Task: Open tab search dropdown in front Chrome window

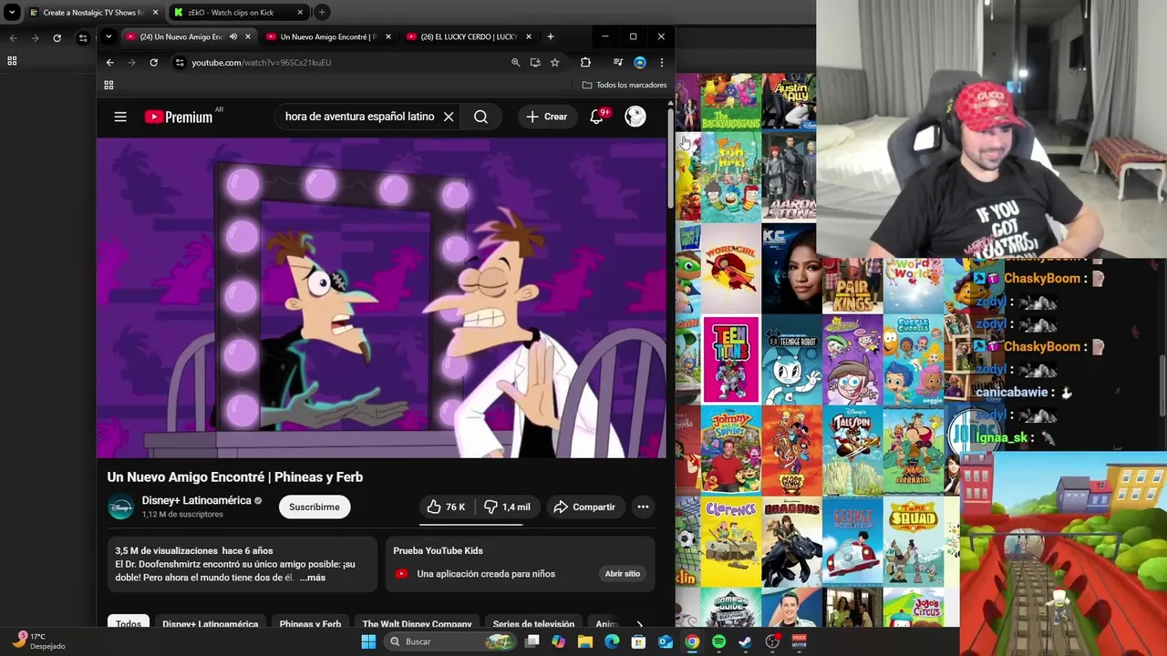Action: (108, 36)
